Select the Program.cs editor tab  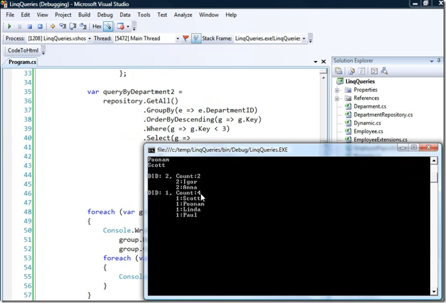pyautogui.click(x=22, y=62)
